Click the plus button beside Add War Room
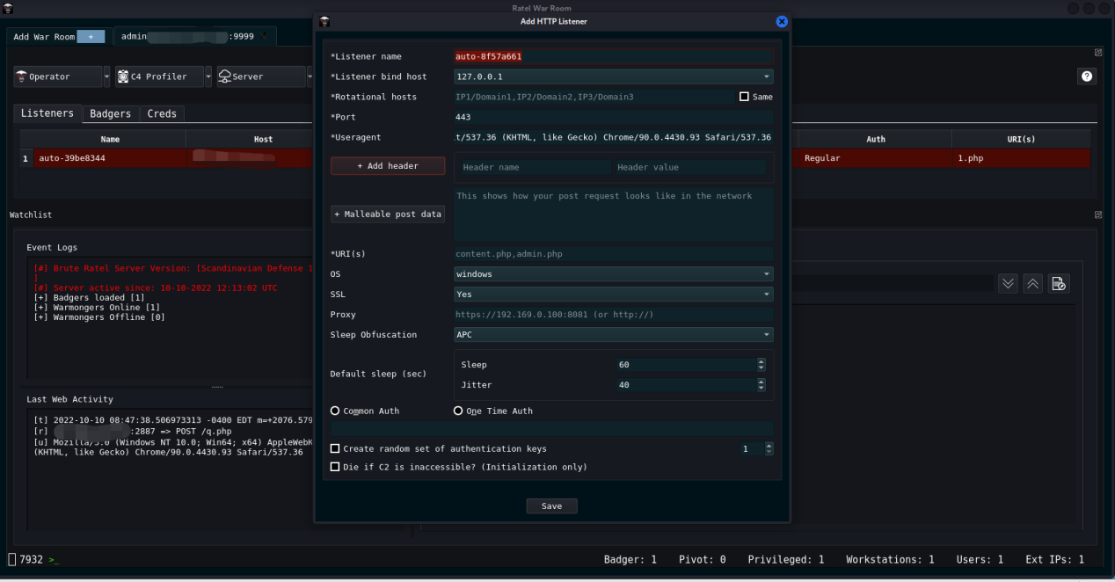1115x582 pixels. pos(91,36)
